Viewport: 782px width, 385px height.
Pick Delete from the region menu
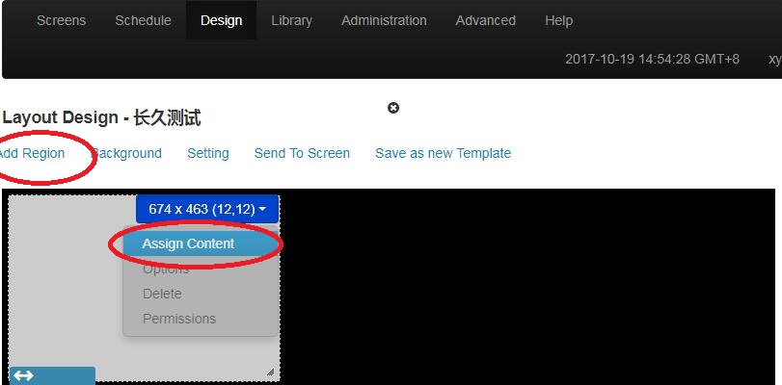[x=162, y=294]
